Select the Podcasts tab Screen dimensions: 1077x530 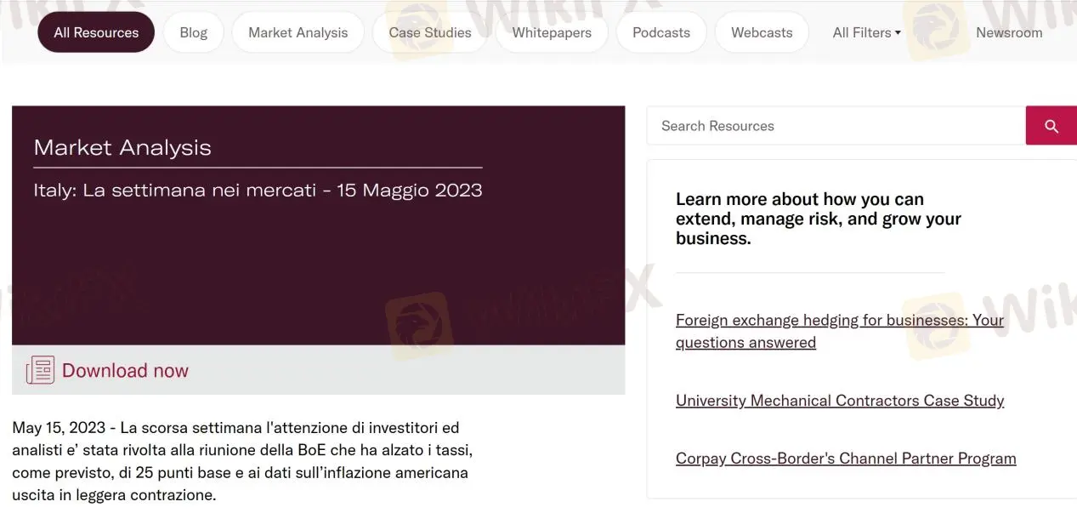(661, 32)
